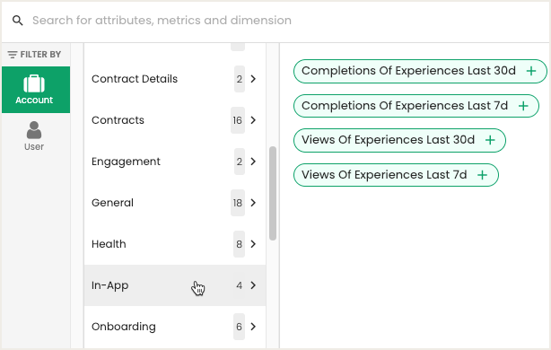The height and width of the screenshot is (350, 551).
Task: Expand the Health category chevron
Action: click(253, 244)
